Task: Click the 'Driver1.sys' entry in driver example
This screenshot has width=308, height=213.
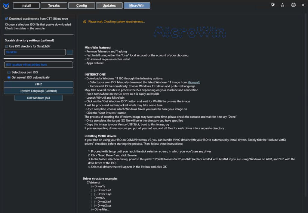Action: coord(104,194)
